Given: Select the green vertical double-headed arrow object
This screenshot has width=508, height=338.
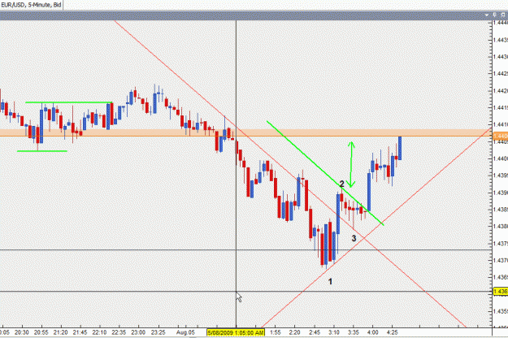Looking at the screenshot, I should (351, 164).
